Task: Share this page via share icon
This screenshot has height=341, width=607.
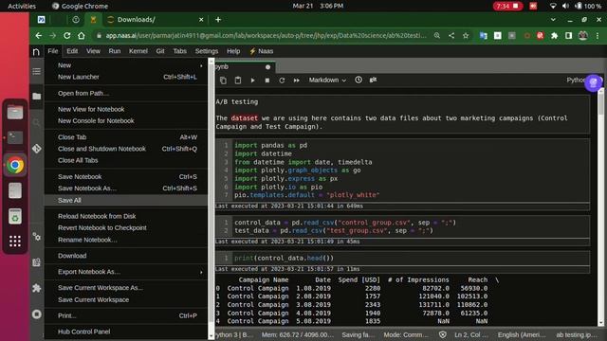Action: click(451, 36)
